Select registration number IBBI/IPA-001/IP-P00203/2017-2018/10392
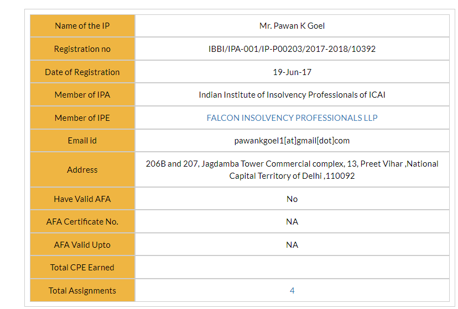 point(292,49)
